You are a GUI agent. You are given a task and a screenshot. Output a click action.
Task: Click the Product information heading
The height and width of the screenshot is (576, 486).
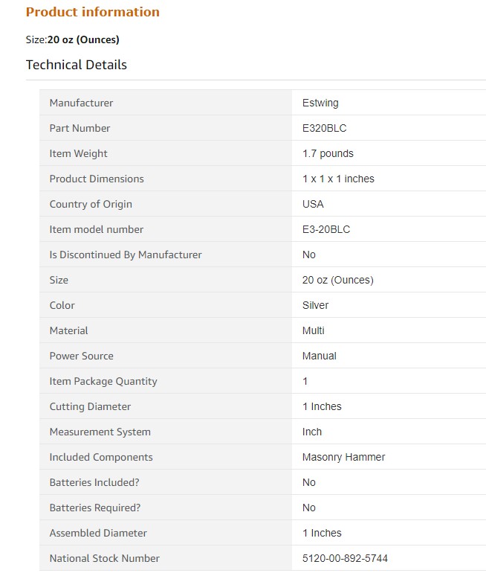click(x=92, y=12)
